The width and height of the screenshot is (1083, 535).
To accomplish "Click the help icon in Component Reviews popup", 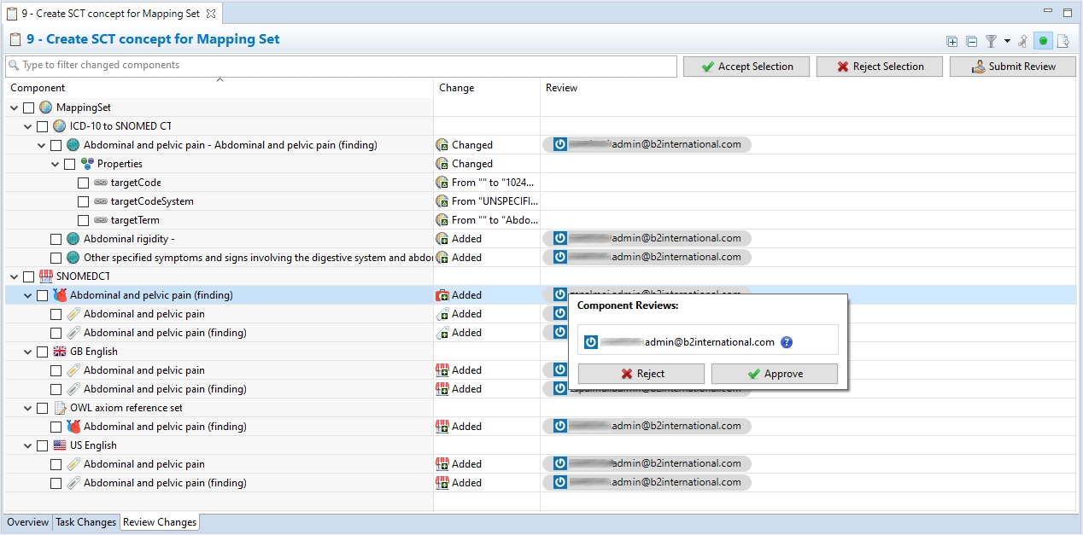I will pyautogui.click(x=787, y=342).
